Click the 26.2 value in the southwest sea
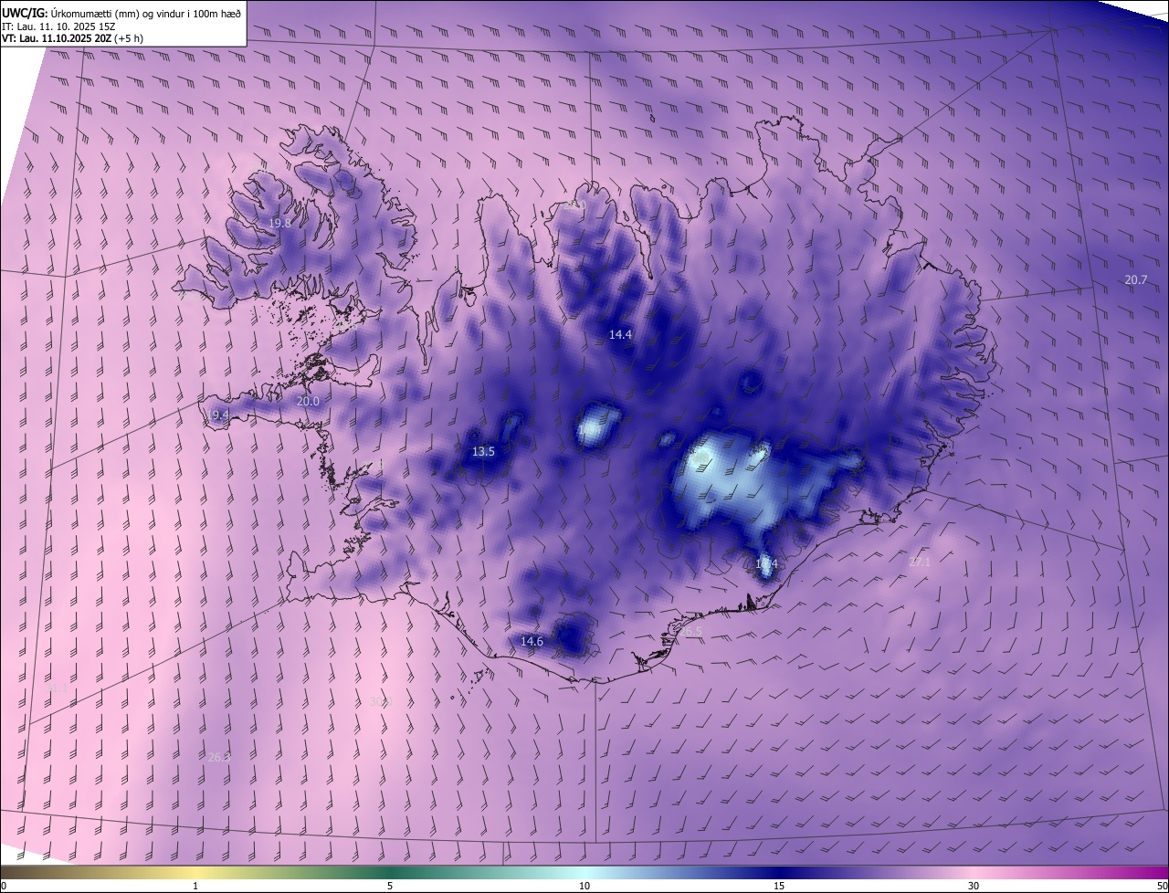 219,757
